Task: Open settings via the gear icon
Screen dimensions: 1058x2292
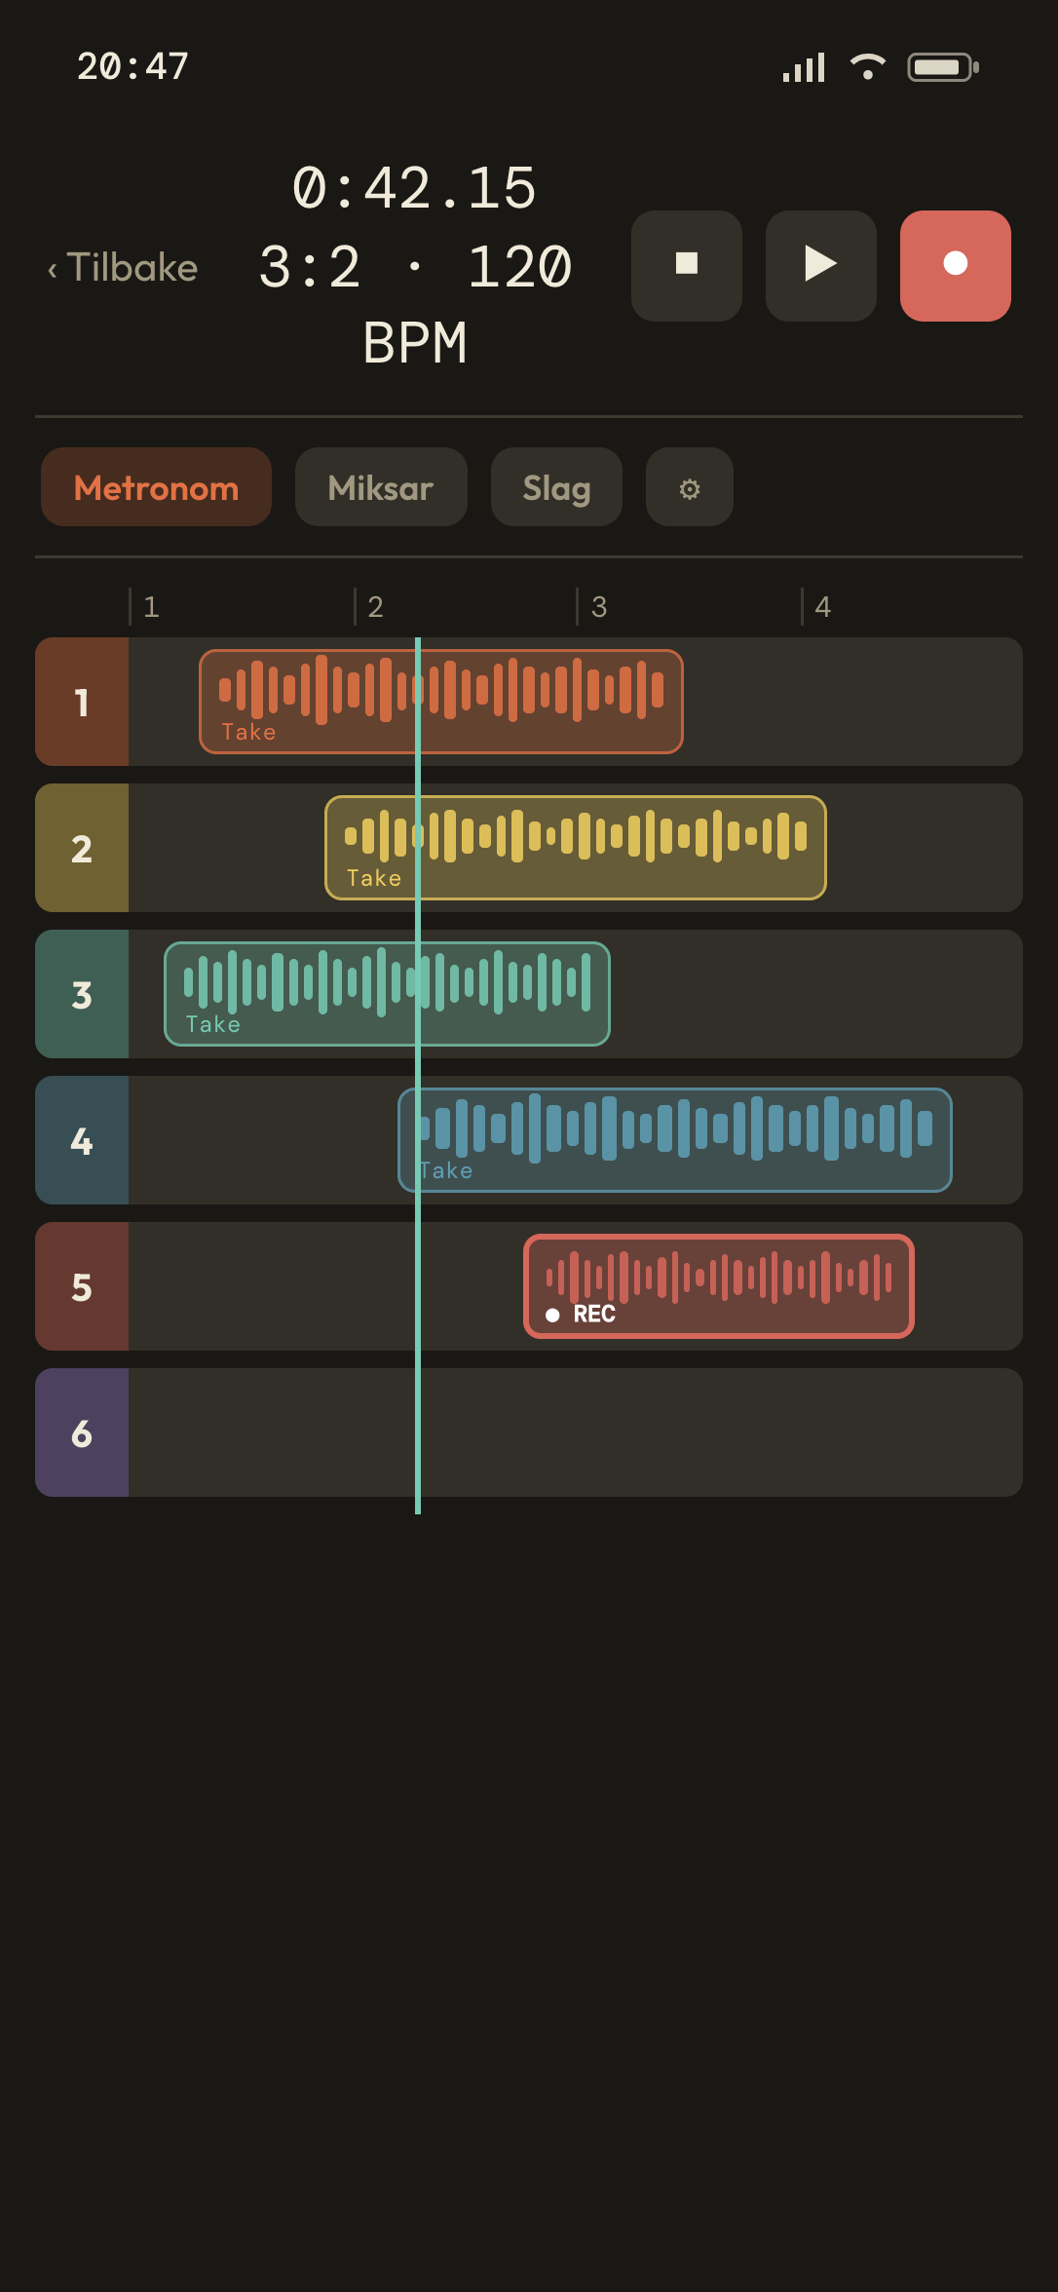Action: point(690,487)
